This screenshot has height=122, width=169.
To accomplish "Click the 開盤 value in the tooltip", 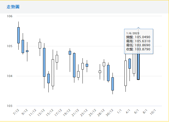I will coord(142,37).
